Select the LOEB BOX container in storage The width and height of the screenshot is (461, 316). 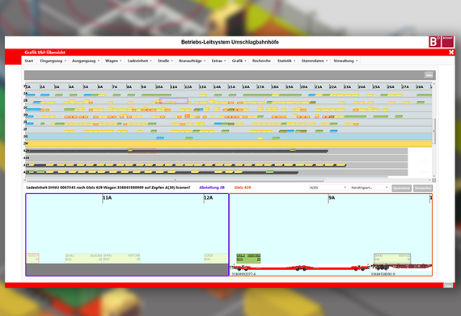[x=216, y=258]
